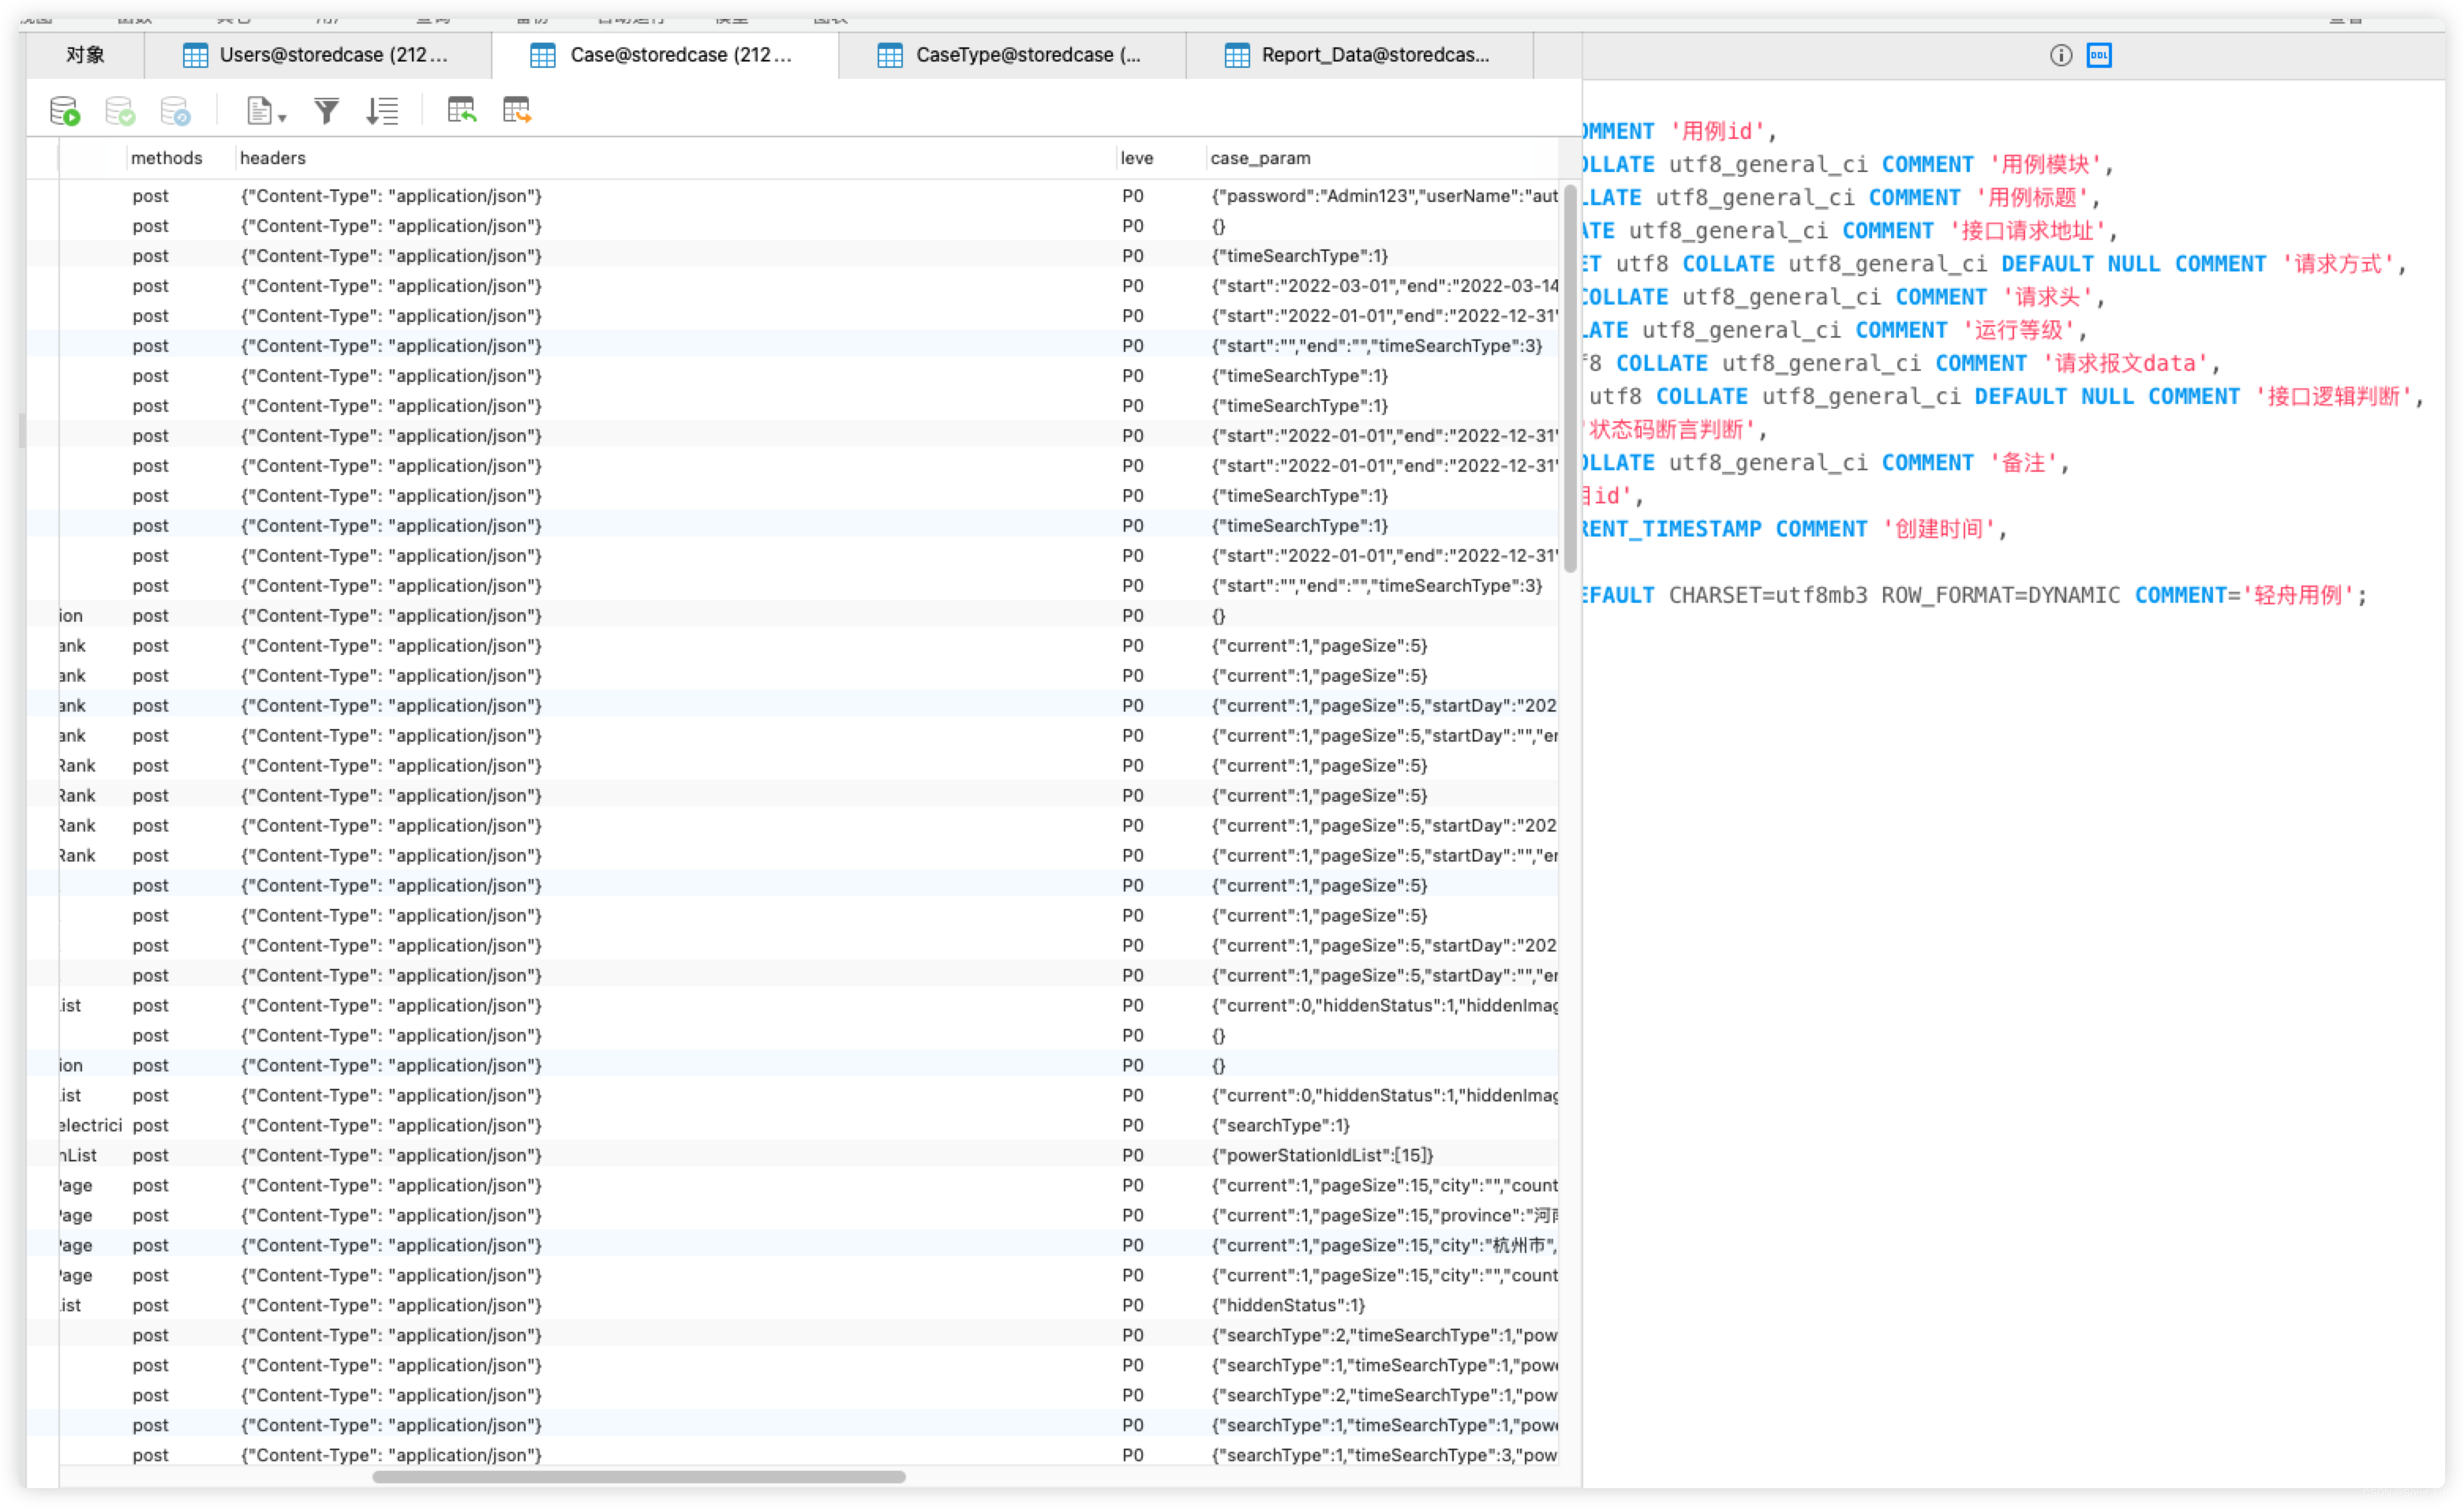The width and height of the screenshot is (2464, 1507).
Task: Click CHARSET=utf8mb3 in the DDL text
Action: pos(1767,594)
